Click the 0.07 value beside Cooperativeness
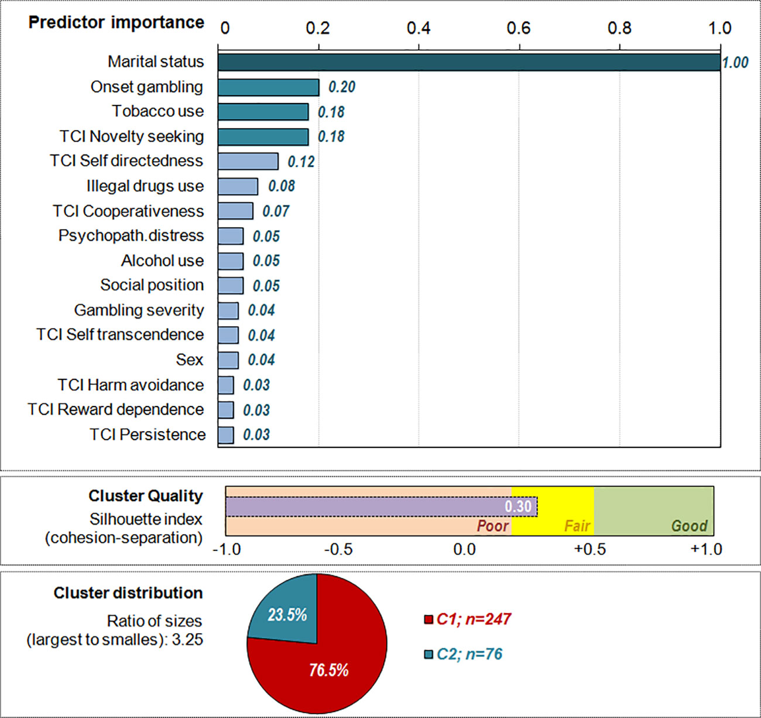Screen dimensions: 761x718 [x=276, y=211]
